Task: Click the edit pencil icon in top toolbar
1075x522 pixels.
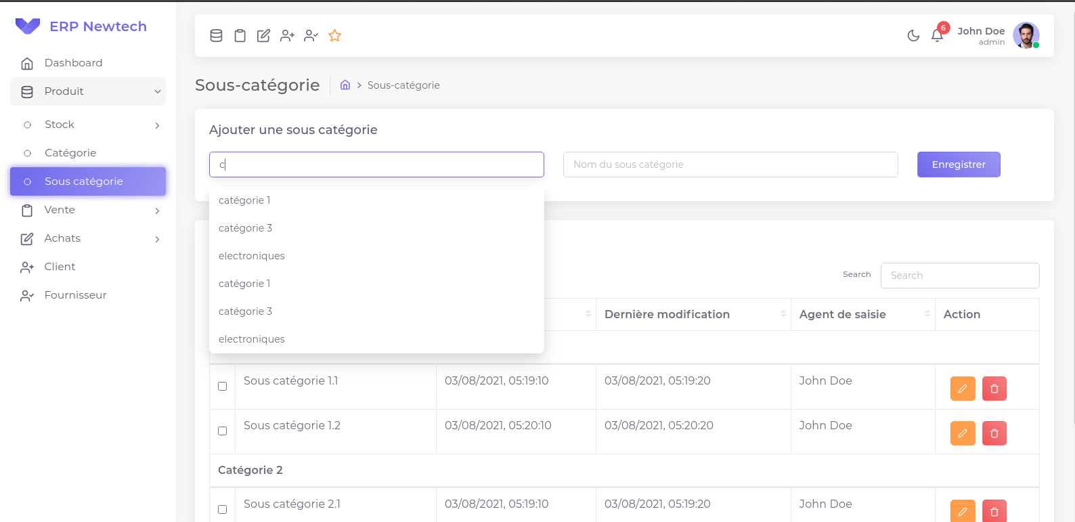Action: (263, 36)
